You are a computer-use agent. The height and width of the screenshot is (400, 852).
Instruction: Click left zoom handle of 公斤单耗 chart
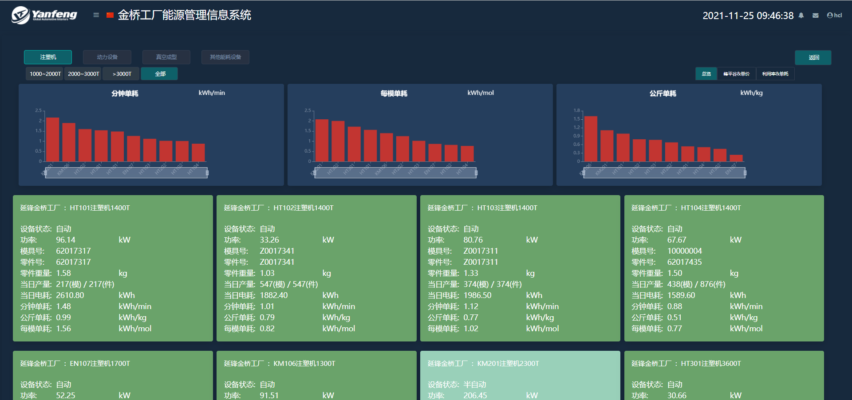click(584, 173)
